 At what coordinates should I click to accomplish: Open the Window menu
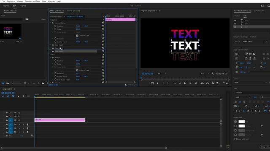(51, 1)
